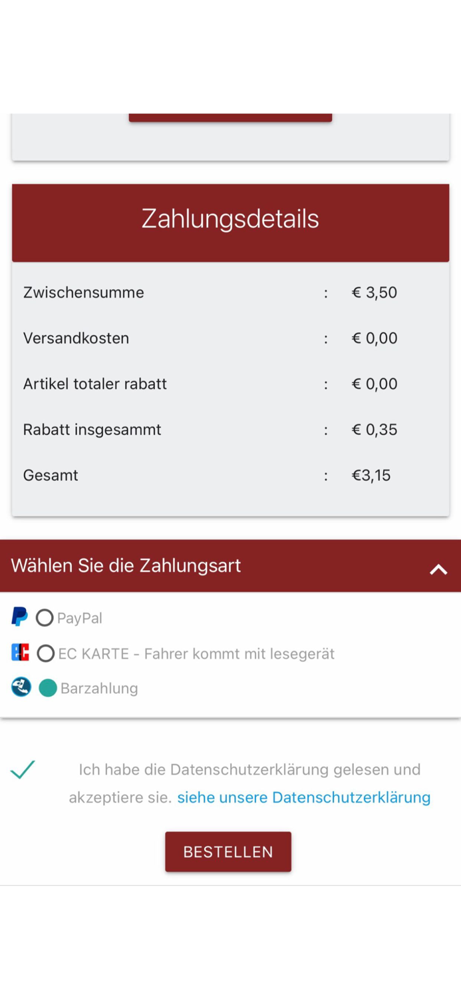Click the teal checkmark for the privacy agreement

click(x=23, y=769)
